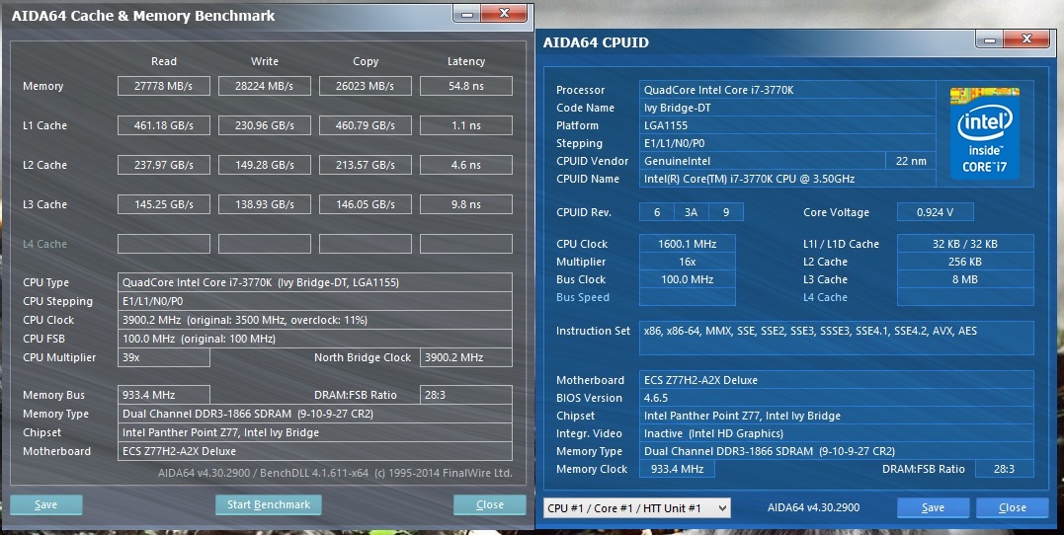Select L1 Cache Write 230.96 GB/s

pyautogui.click(x=265, y=125)
